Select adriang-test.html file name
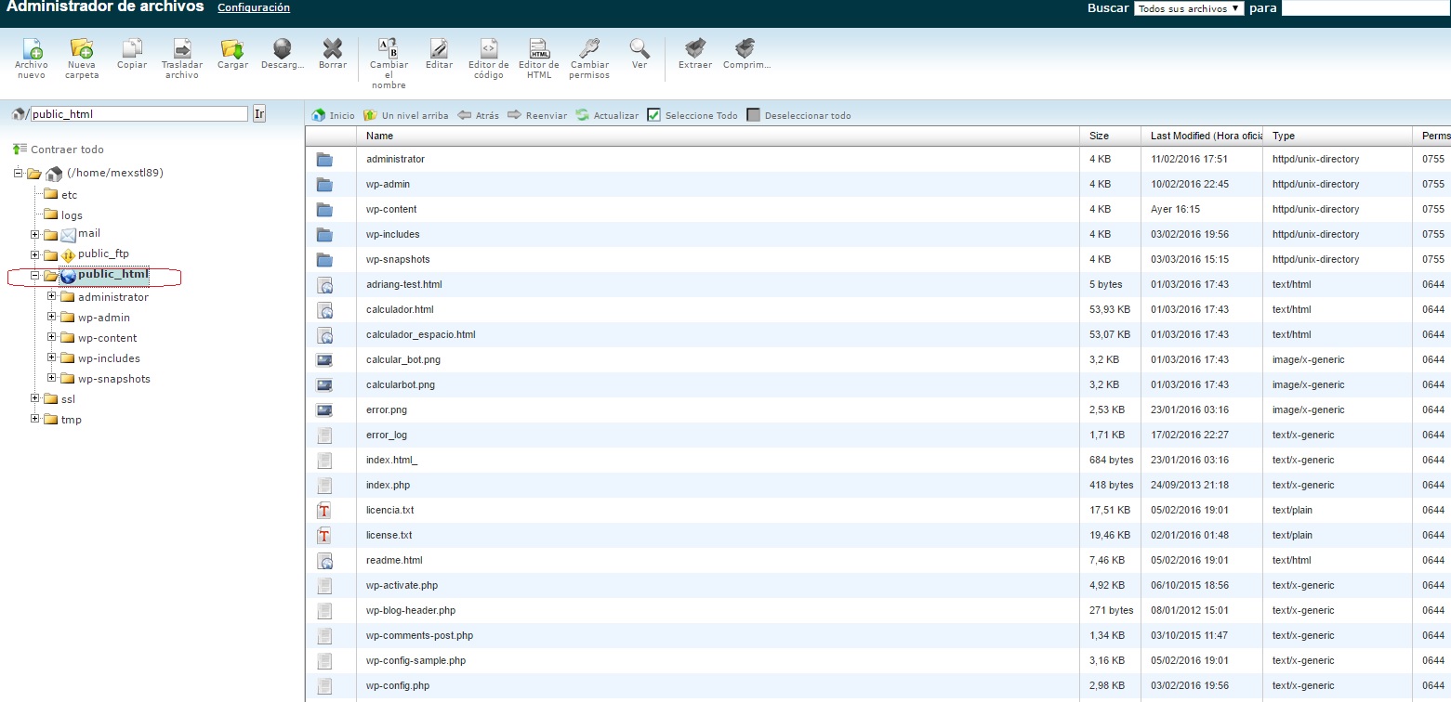Screen dimensions: 1451x702 pyautogui.click(x=404, y=284)
